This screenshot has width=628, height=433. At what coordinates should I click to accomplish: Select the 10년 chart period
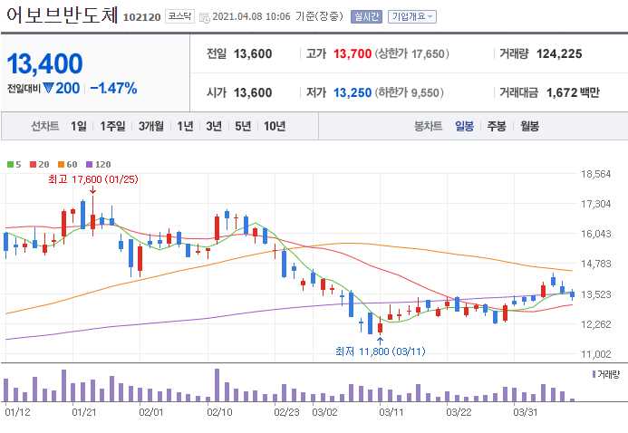point(275,127)
